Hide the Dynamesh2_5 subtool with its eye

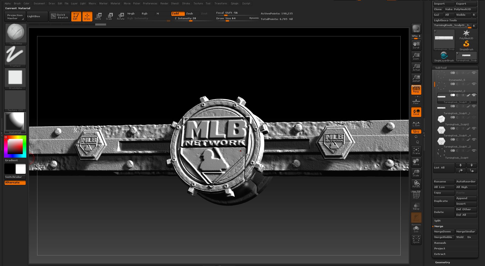pos(474,73)
